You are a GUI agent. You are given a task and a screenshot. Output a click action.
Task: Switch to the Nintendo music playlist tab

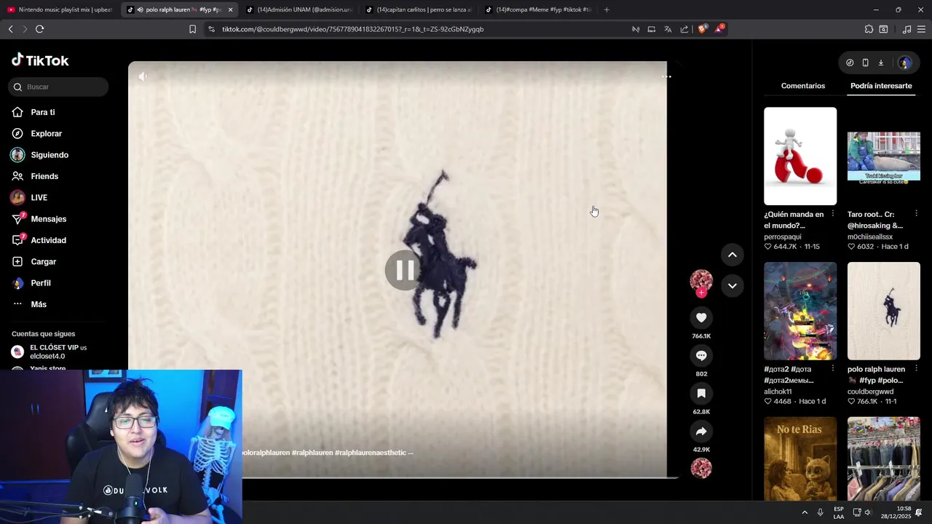click(60, 9)
